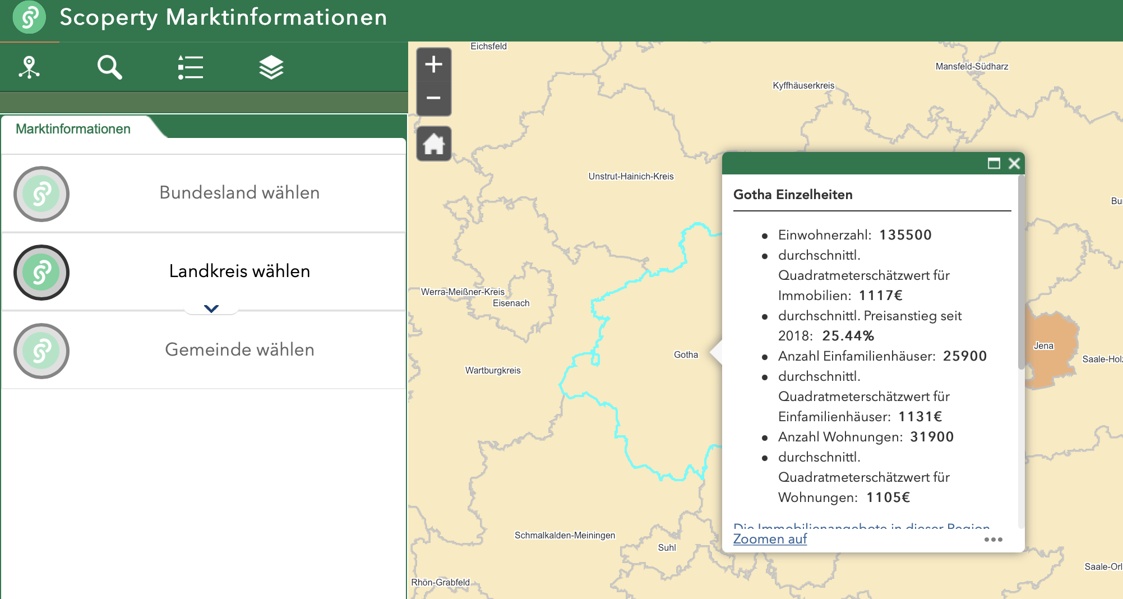The width and height of the screenshot is (1123, 599).
Task: Open the map layers panel
Action: (271, 67)
